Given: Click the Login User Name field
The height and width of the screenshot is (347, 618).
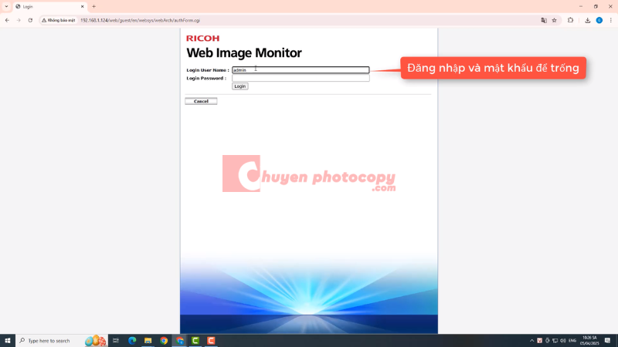Looking at the screenshot, I should (x=301, y=70).
